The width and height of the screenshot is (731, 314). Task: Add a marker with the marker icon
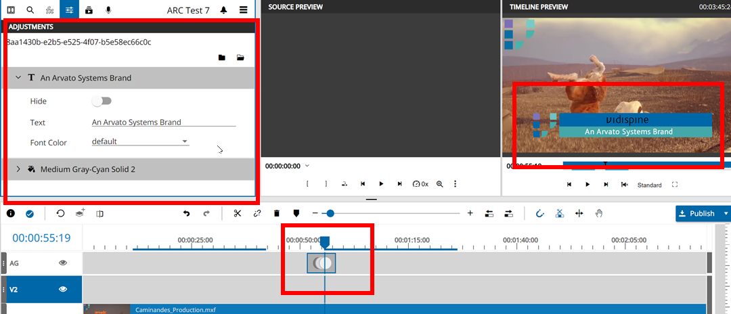pyautogui.click(x=296, y=213)
